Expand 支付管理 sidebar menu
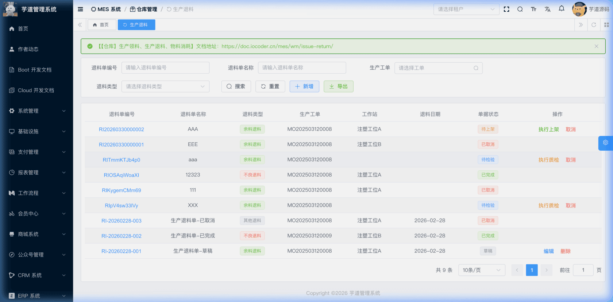 pos(36,152)
